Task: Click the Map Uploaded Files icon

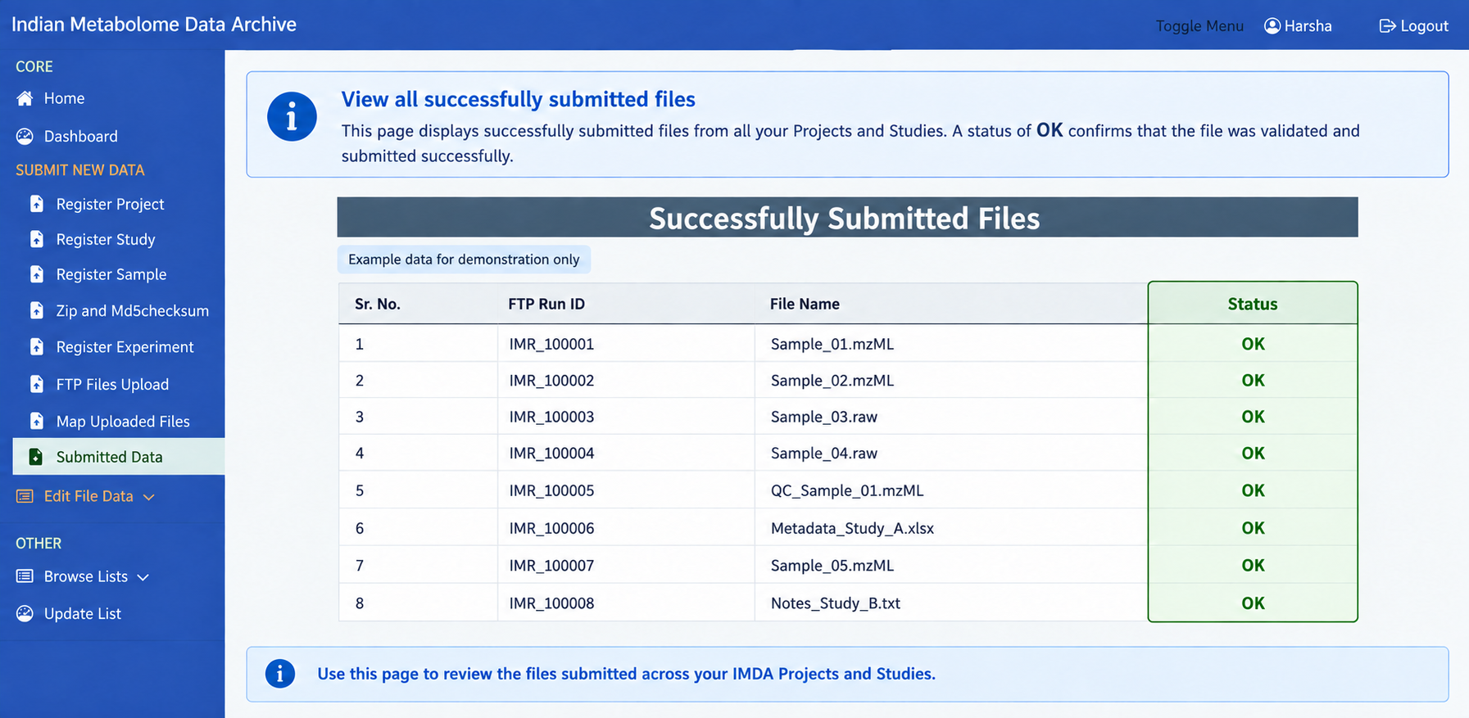Action: pyautogui.click(x=37, y=421)
